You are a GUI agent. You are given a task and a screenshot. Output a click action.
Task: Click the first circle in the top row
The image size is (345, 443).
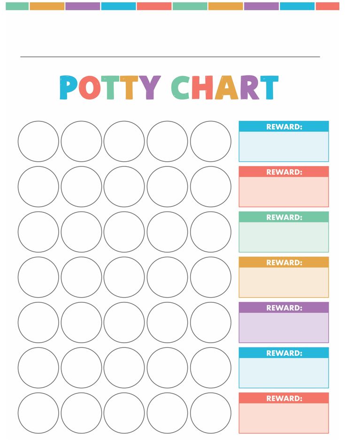(38, 142)
